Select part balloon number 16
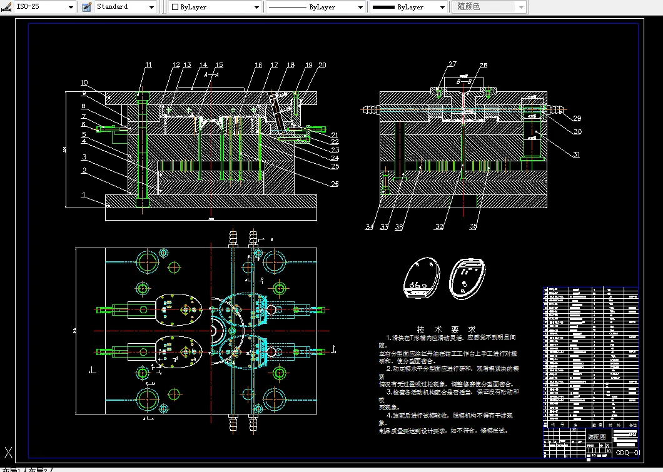This screenshot has height=472, width=663. (258, 64)
